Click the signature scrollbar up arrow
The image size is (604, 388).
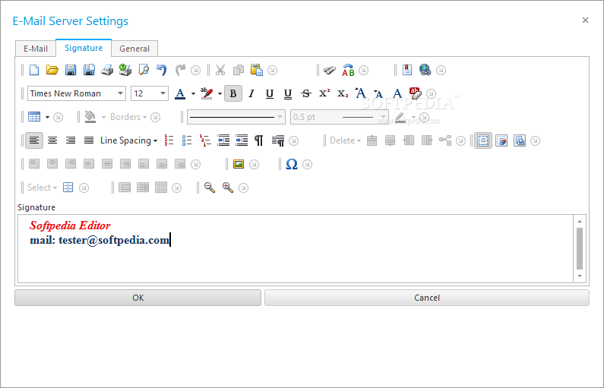580,221
